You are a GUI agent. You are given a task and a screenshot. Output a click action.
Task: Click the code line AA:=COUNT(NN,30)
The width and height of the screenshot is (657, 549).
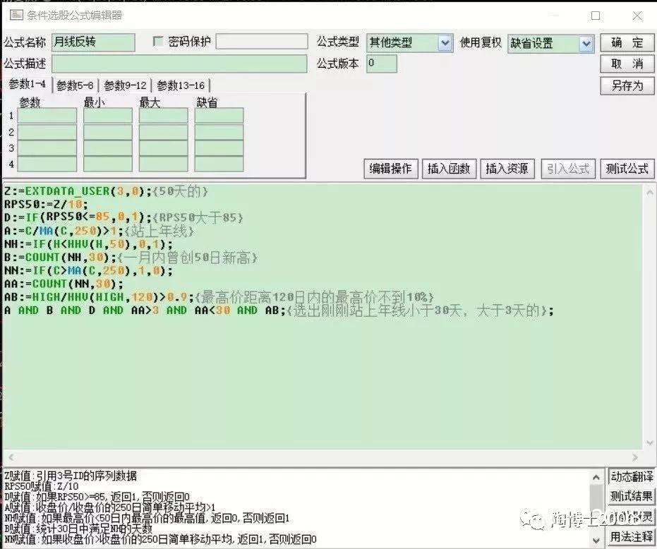[x=64, y=284]
